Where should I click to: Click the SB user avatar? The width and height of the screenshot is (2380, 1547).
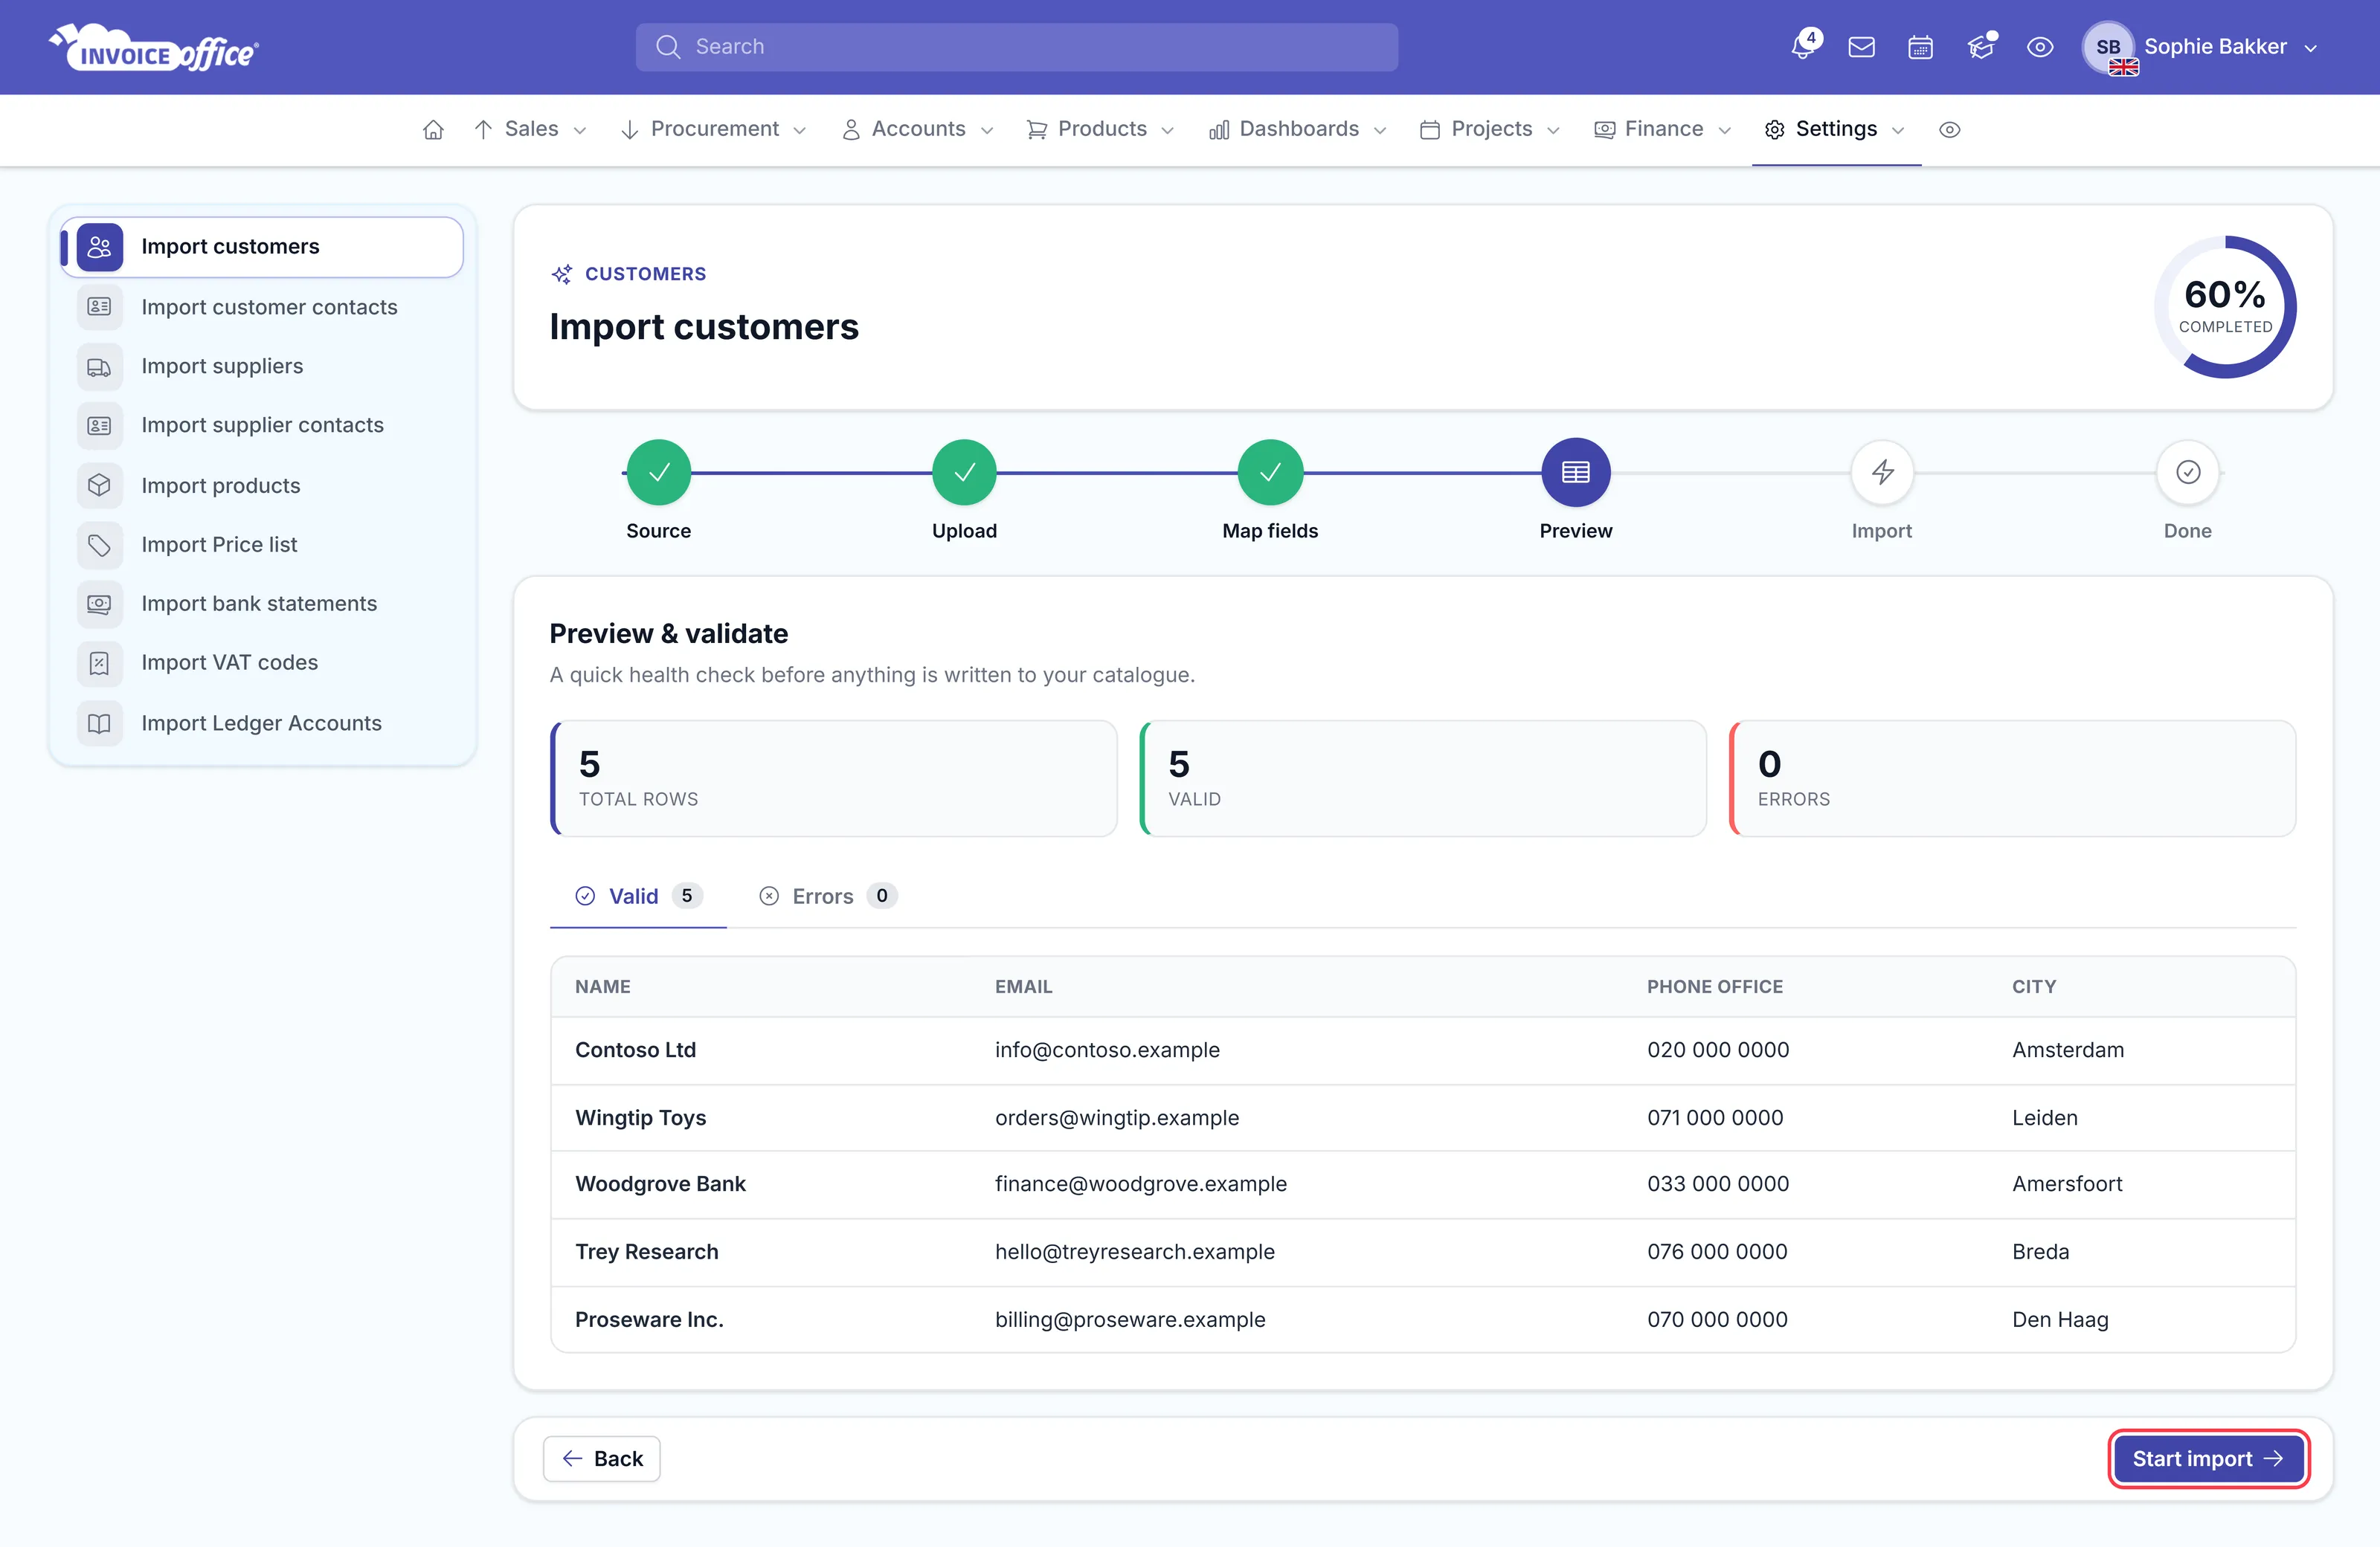click(2108, 47)
